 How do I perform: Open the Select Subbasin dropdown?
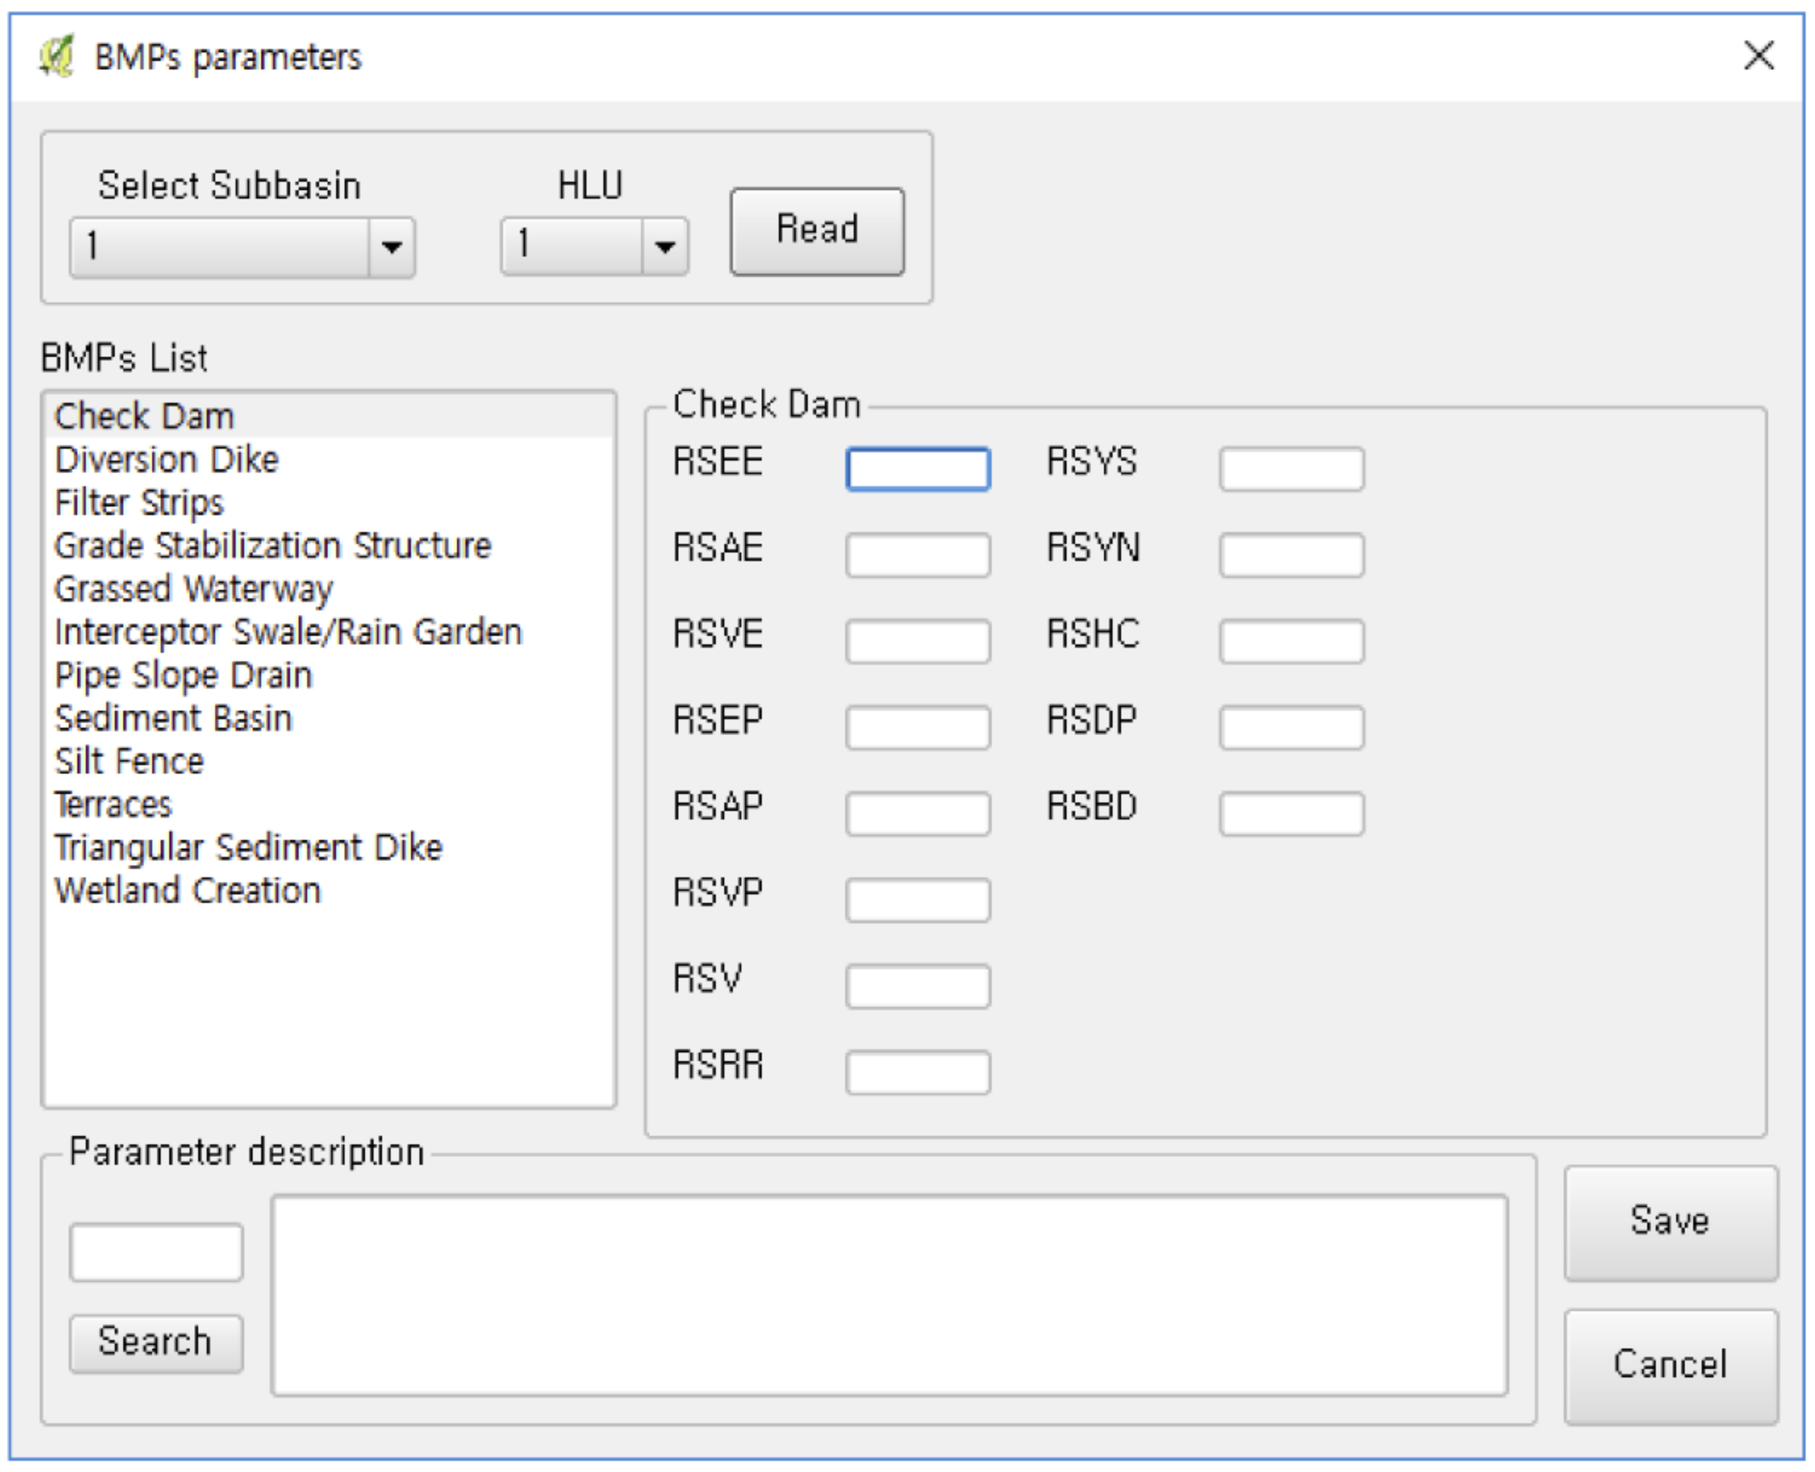pos(391,247)
